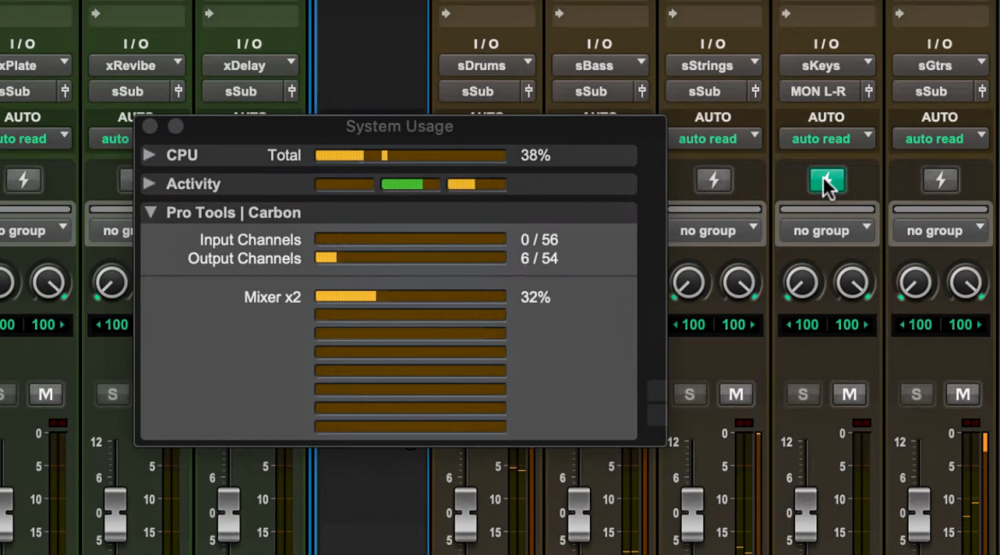Open sBass input selector dropdown
The height and width of the screenshot is (555, 1000).
(600, 65)
